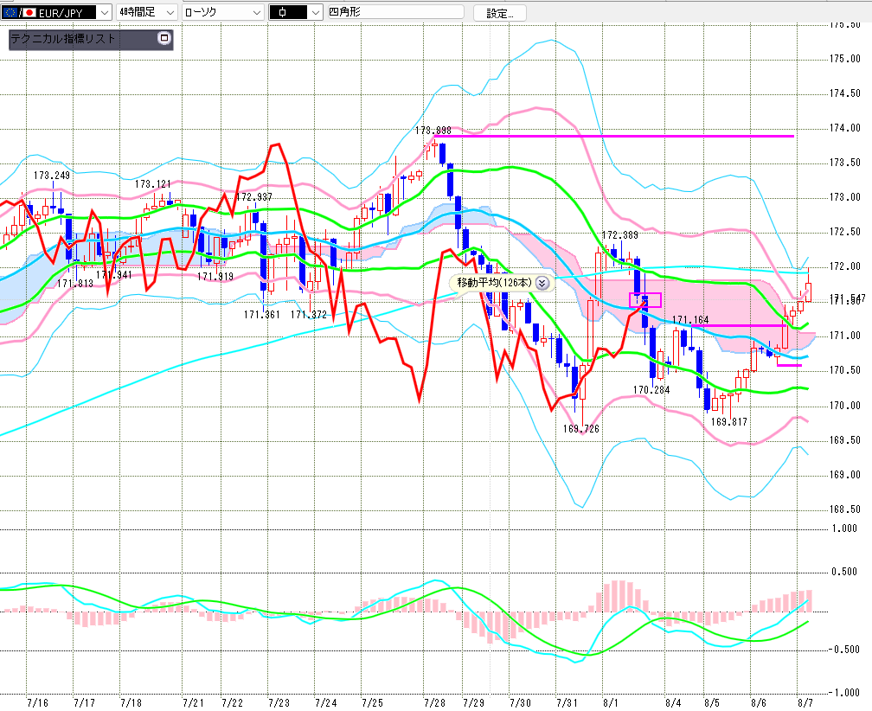Viewport: 872px width, 711px height.
Task: Select the short magenta line near 170.50
Action: click(789, 365)
